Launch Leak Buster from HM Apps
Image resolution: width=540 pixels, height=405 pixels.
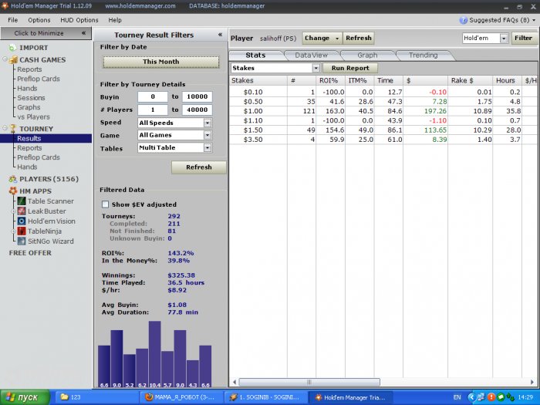[22, 211]
